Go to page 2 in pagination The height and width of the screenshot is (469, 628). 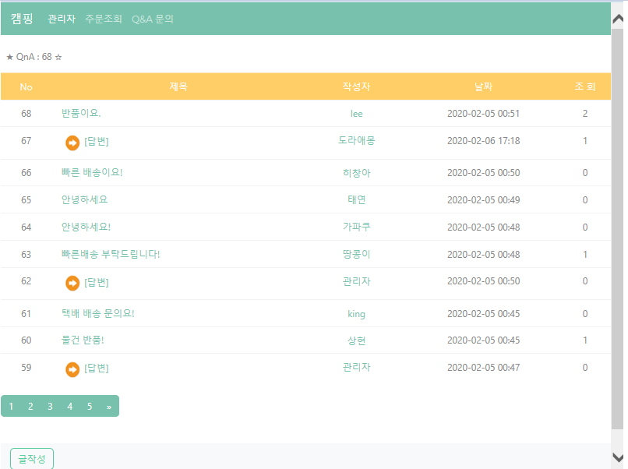[x=30, y=406]
